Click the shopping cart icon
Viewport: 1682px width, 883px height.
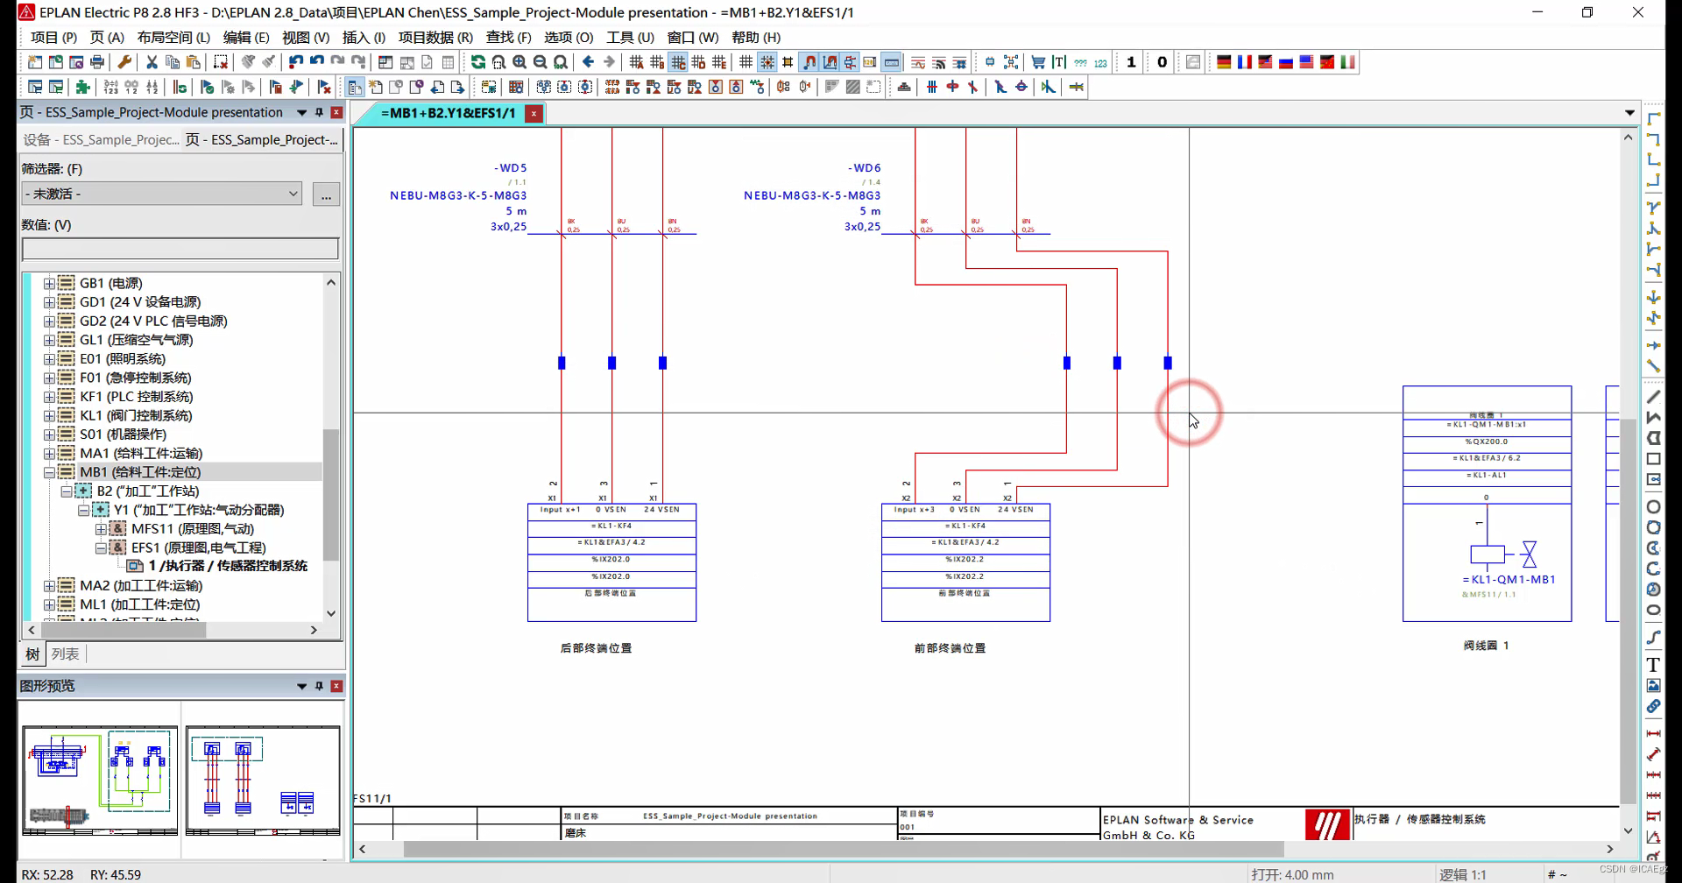point(1038,62)
